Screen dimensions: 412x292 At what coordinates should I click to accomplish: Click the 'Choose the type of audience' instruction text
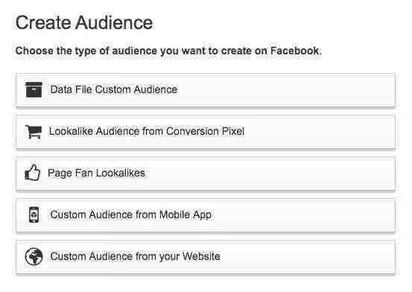click(168, 51)
